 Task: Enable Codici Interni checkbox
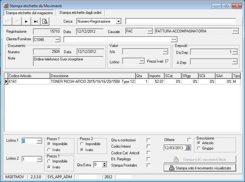pos(149,146)
